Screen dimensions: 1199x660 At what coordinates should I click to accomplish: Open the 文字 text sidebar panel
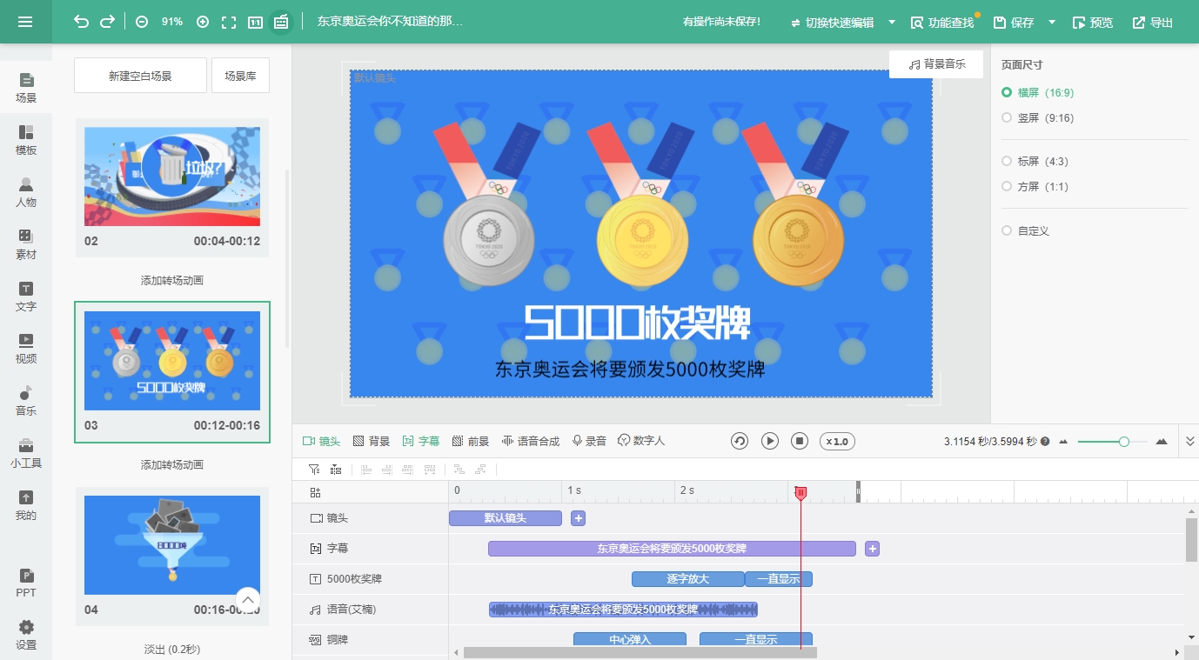[26, 297]
